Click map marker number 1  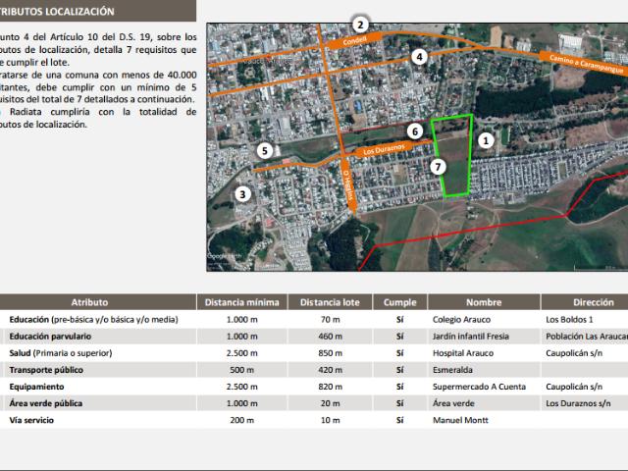click(485, 140)
